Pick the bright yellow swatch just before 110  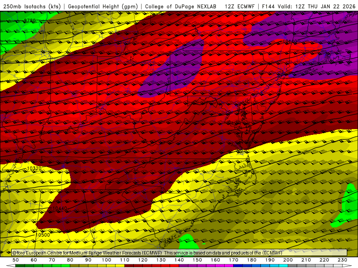120,266
